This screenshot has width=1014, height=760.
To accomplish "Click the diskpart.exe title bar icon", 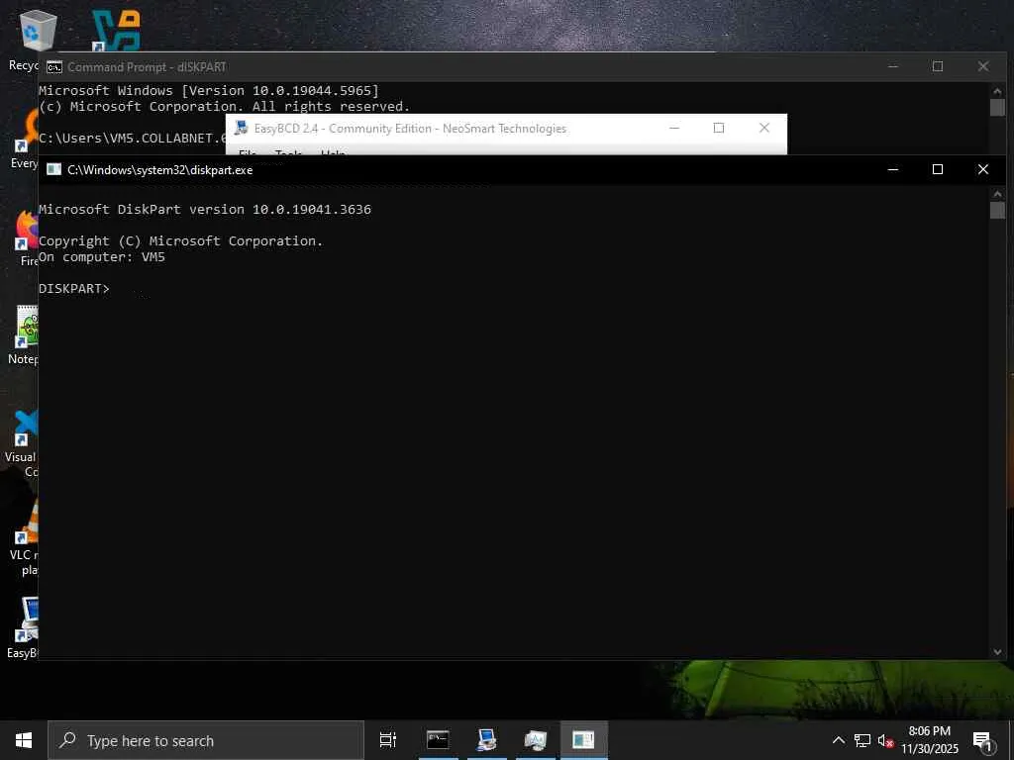I will coord(53,169).
